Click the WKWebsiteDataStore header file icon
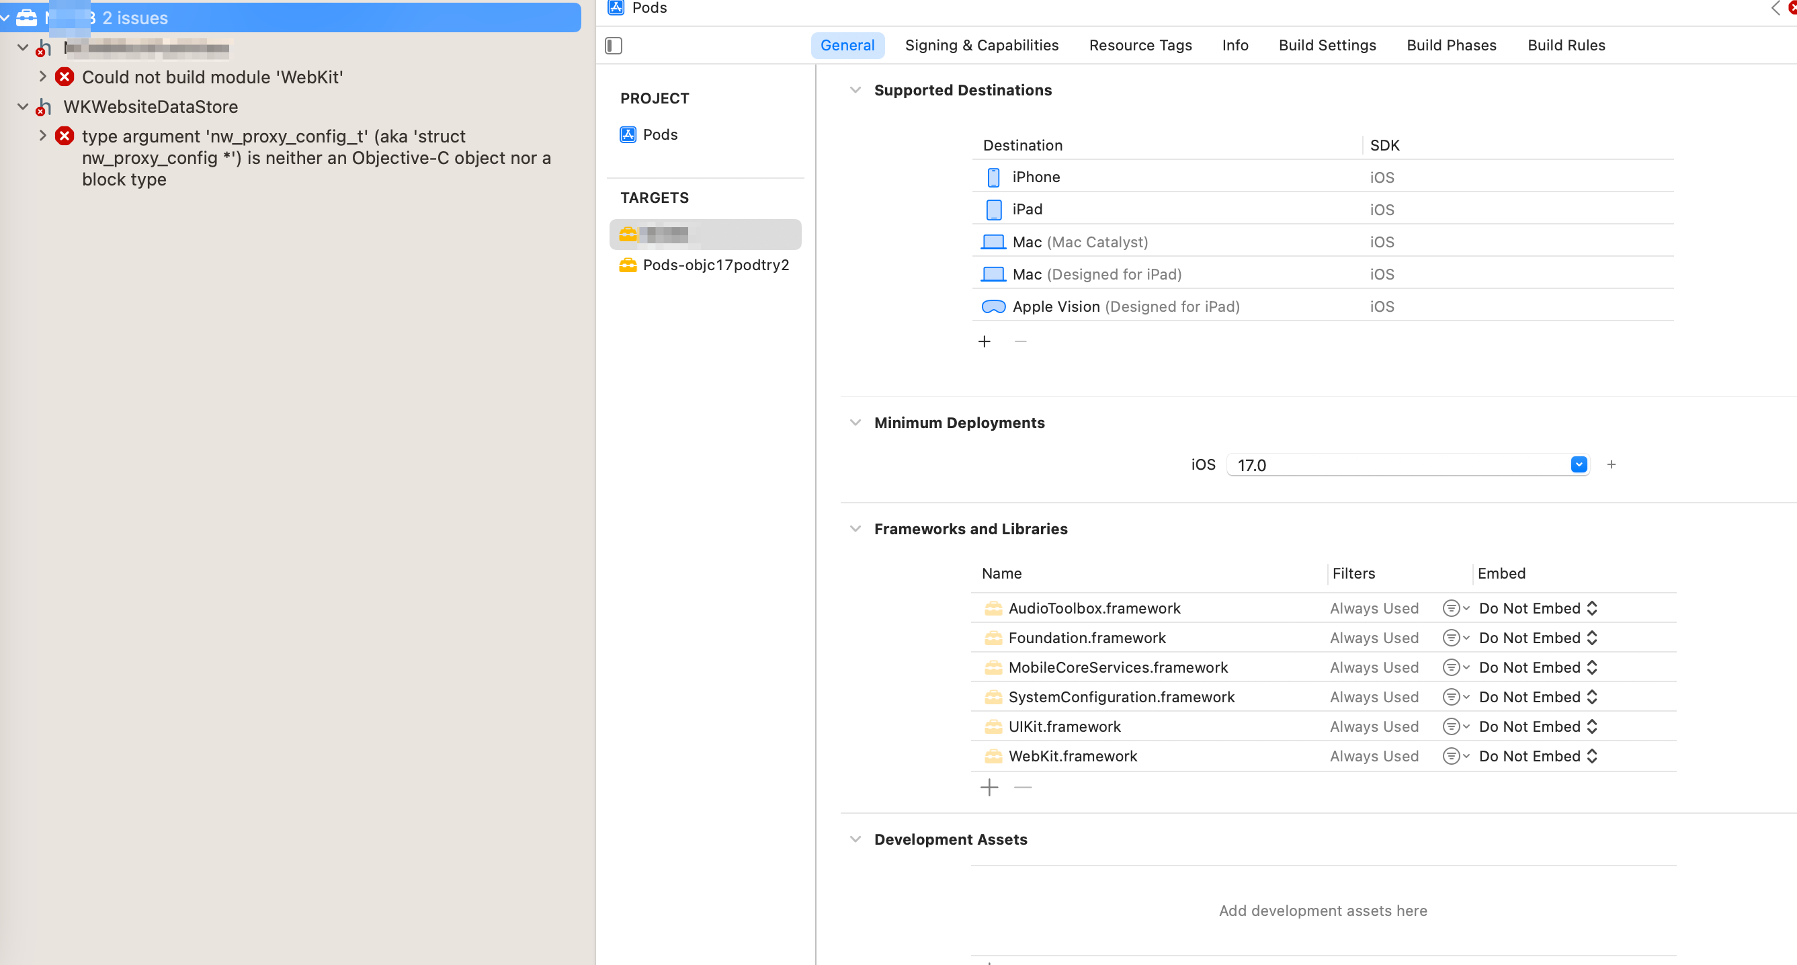This screenshot has width=1797, height=965. [x=43, y=108]
